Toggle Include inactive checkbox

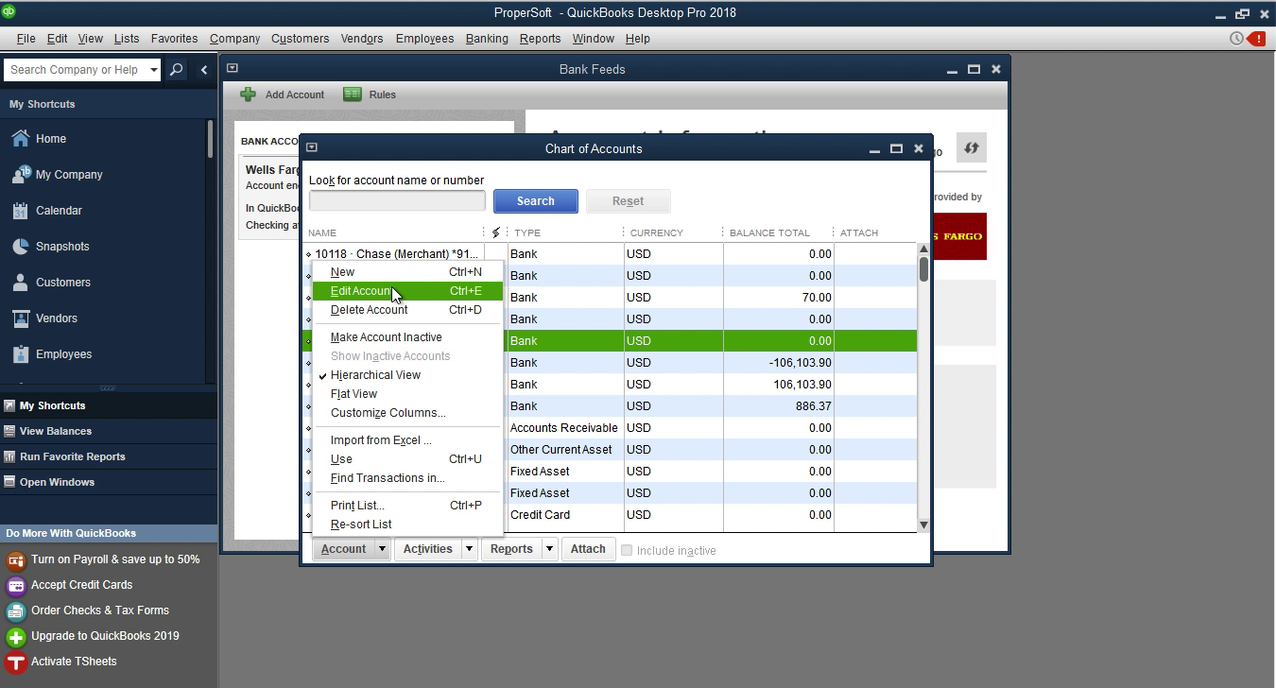point(627,550)
